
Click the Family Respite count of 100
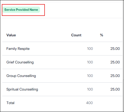(90, 49)
